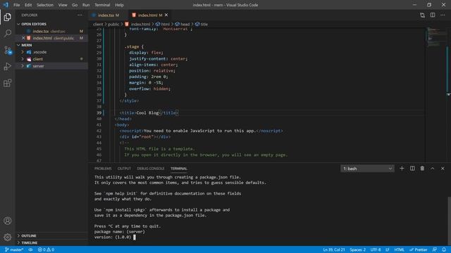The height and width of the screenshot is (253, 451).
Task: Click Spaces: 2 indentation setting
Action: (x=357, y=249)
